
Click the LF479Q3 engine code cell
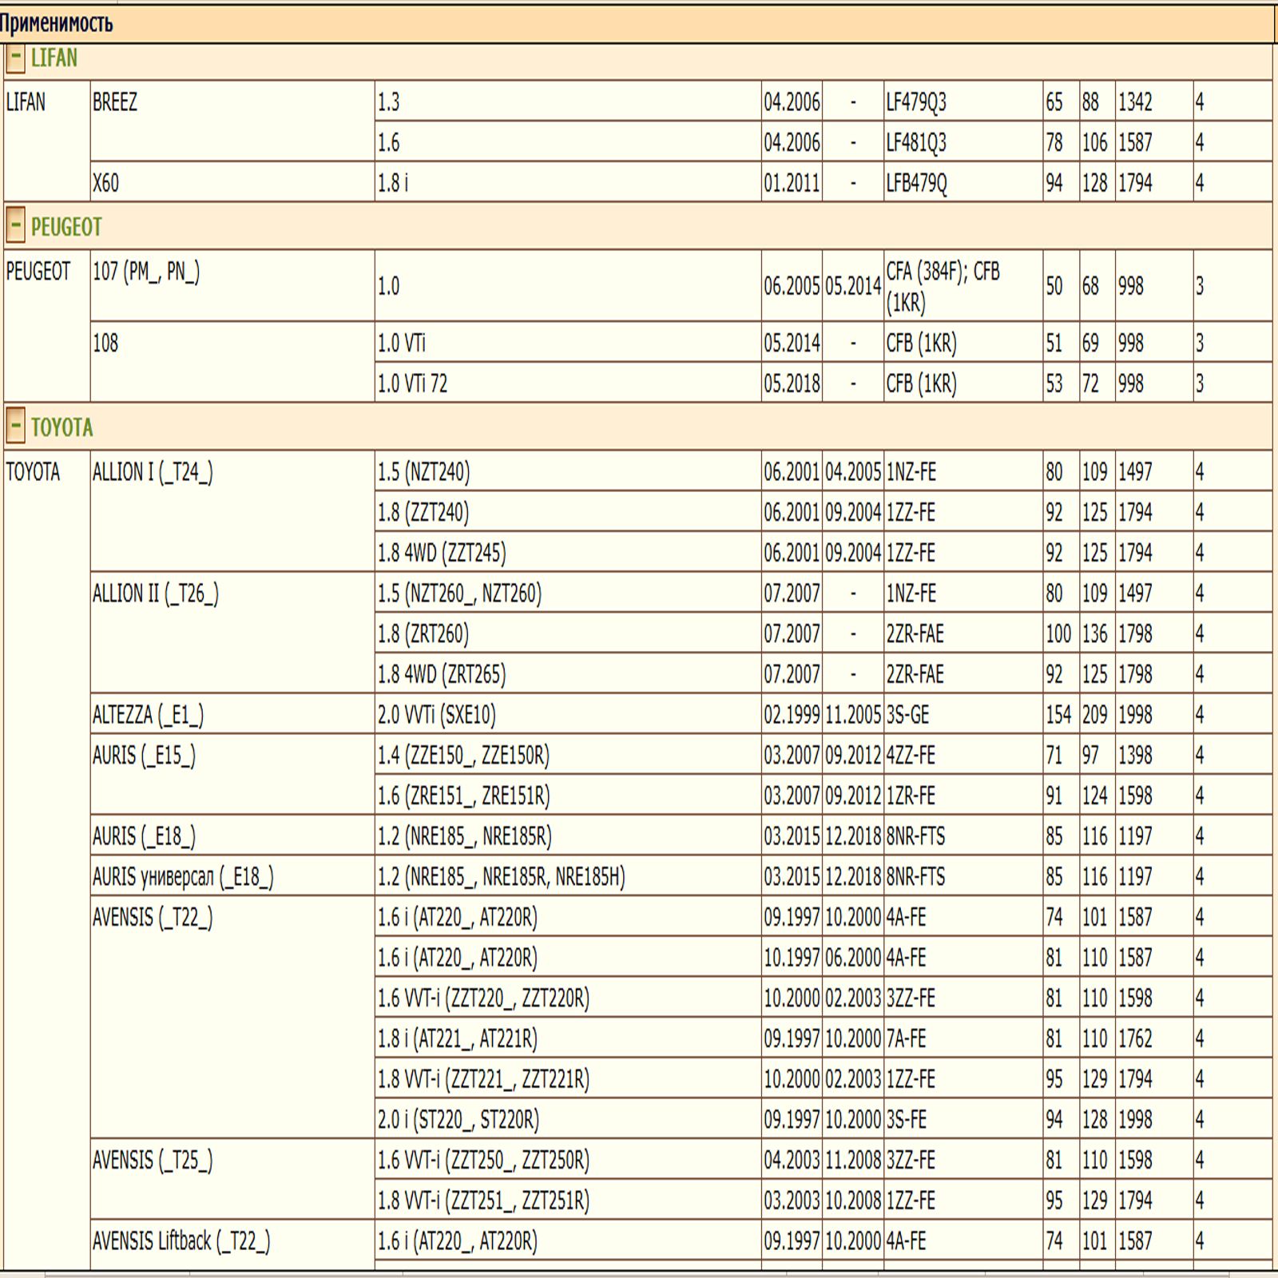pos(916,102)
